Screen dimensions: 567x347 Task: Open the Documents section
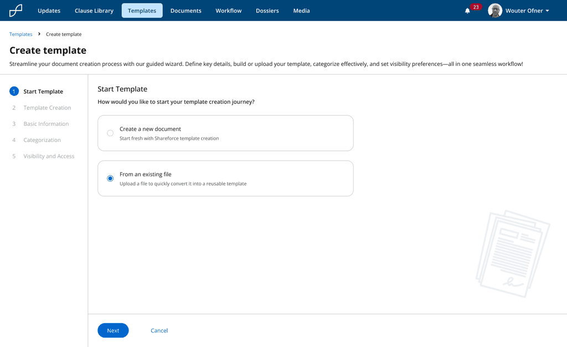pyautogui.click(x=186, y=11)
